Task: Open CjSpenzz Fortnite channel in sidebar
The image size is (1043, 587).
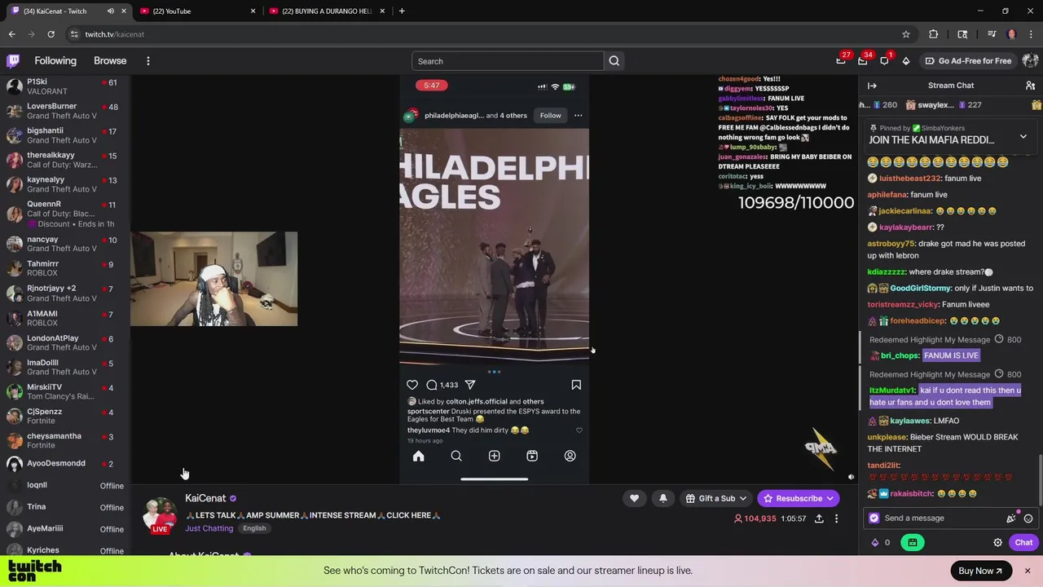Action: coord(65,416)
